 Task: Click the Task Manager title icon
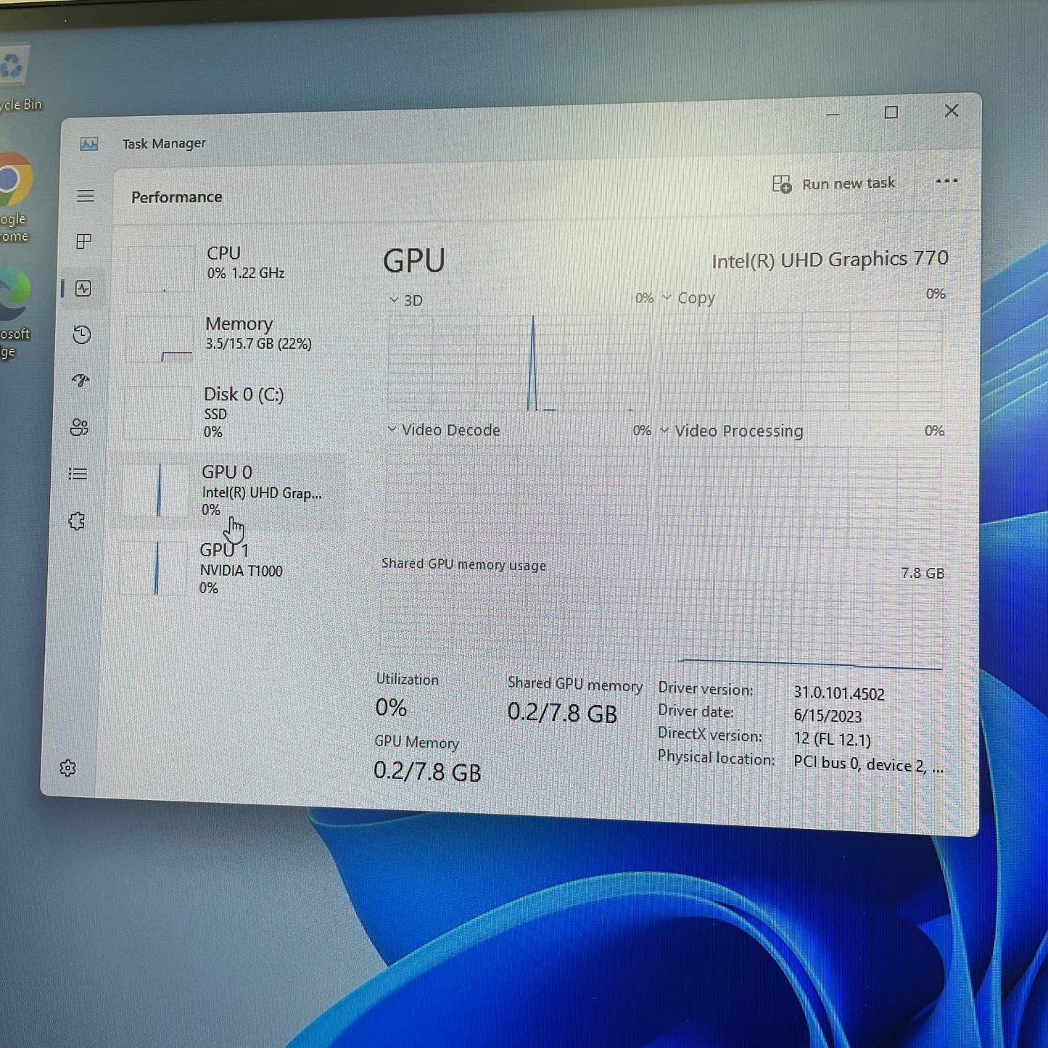pos(89,144)
